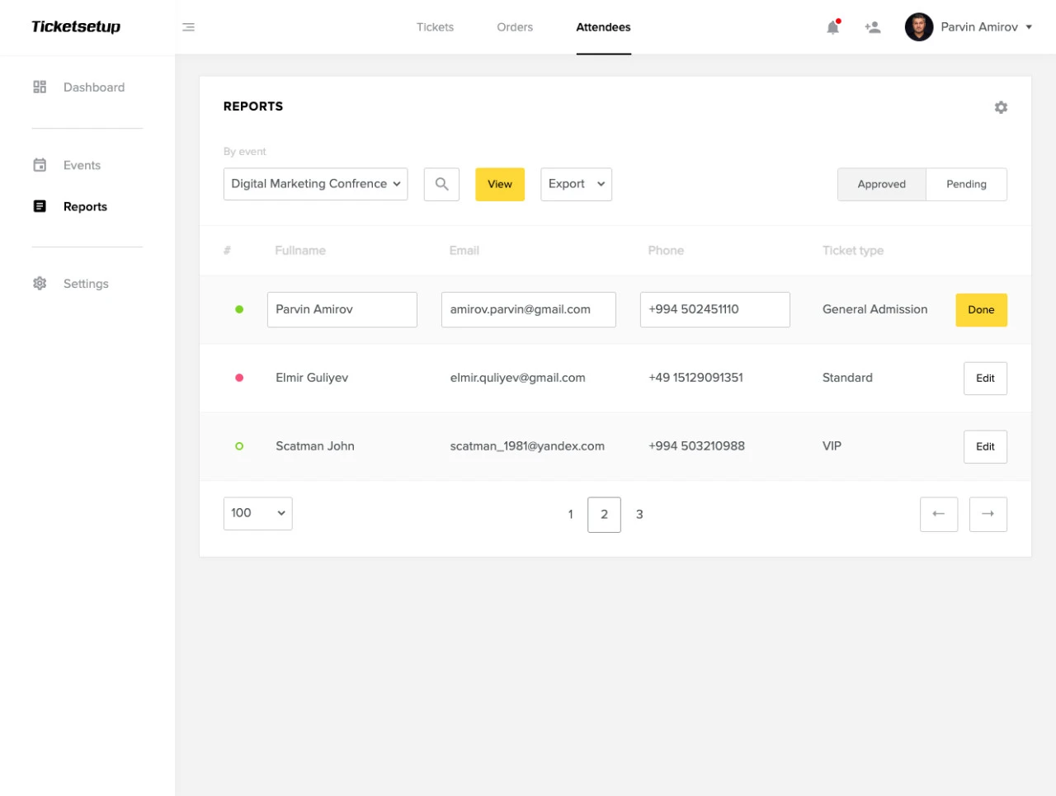The width and height of the screenshot is (1056, 796).
Task: Switch to the Orders tab
Action: point(514,26)
